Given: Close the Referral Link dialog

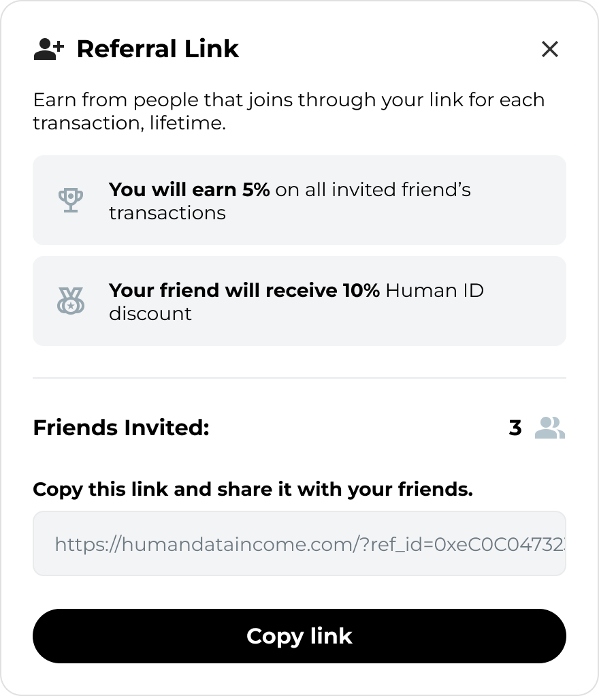Looking at the screenshot, I should (549, 49).
